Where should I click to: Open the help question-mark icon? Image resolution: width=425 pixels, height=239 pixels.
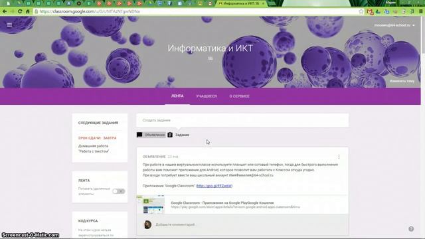411,229
